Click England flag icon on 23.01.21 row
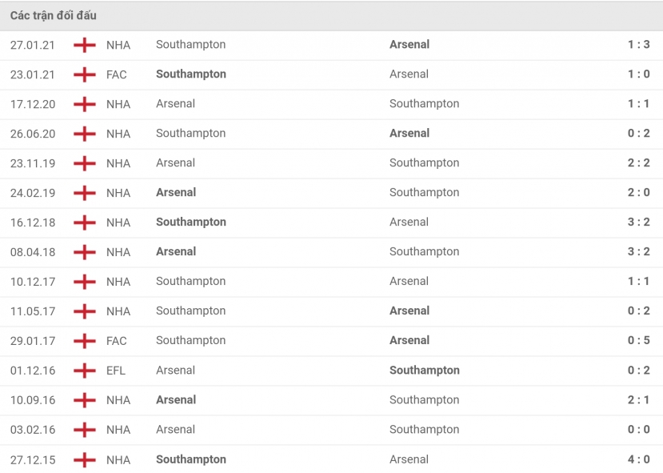 point(85,74)
